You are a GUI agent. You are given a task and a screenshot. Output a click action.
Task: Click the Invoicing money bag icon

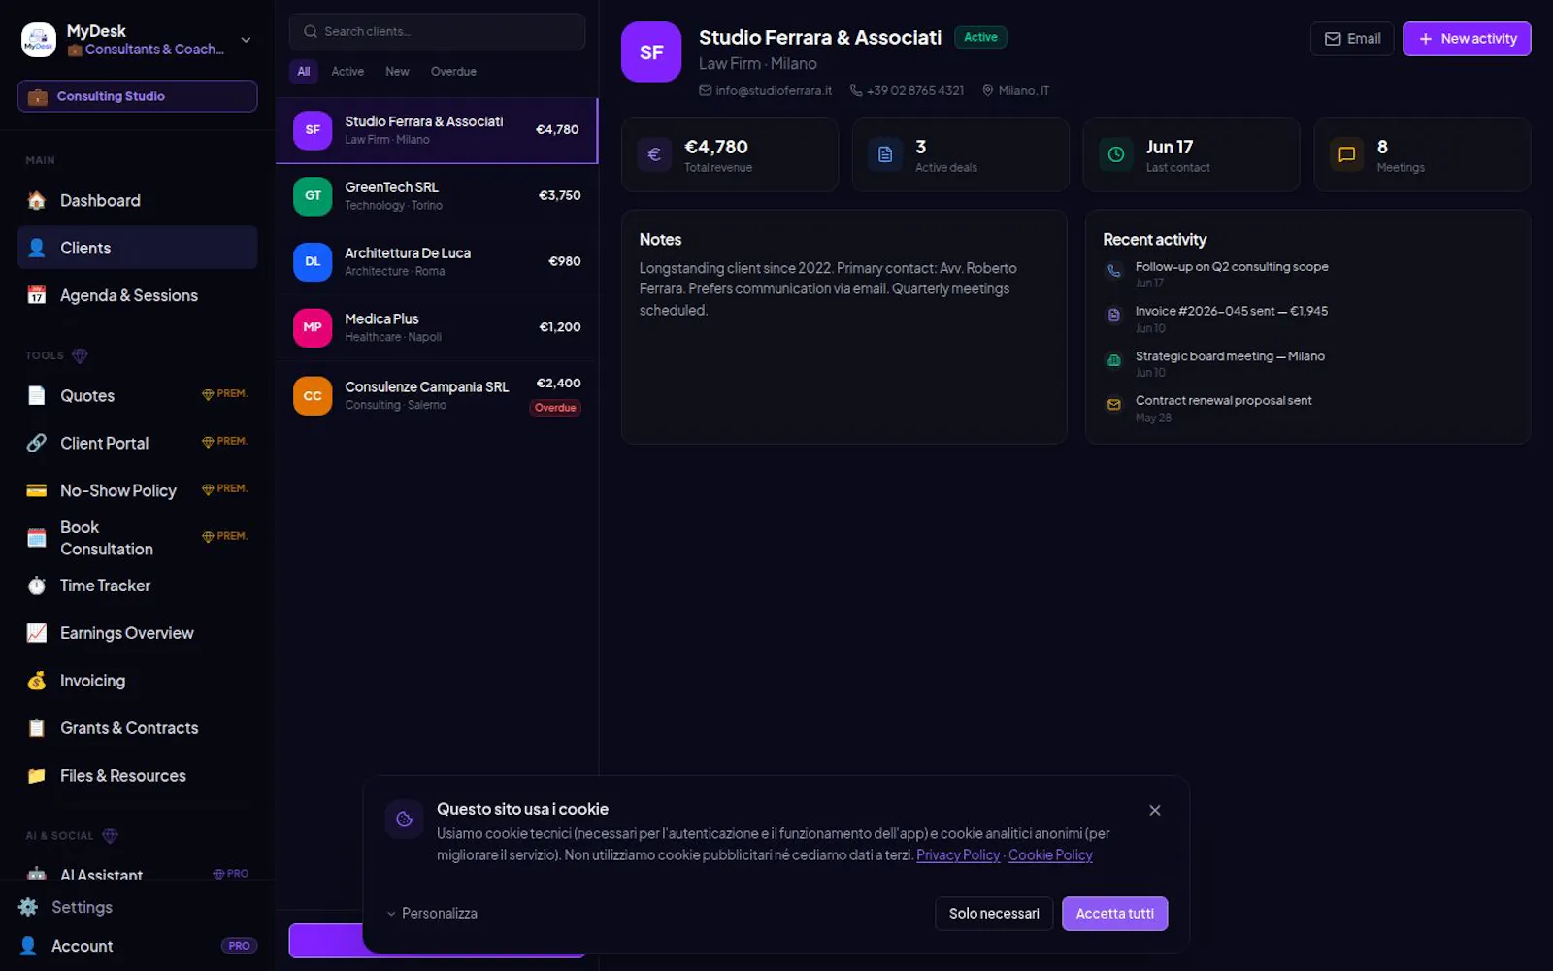coord(37,681)
